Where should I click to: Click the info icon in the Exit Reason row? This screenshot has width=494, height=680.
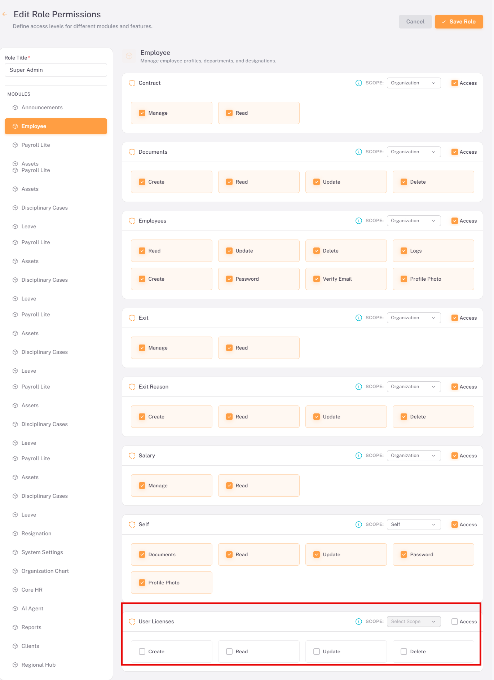(359, 387)
